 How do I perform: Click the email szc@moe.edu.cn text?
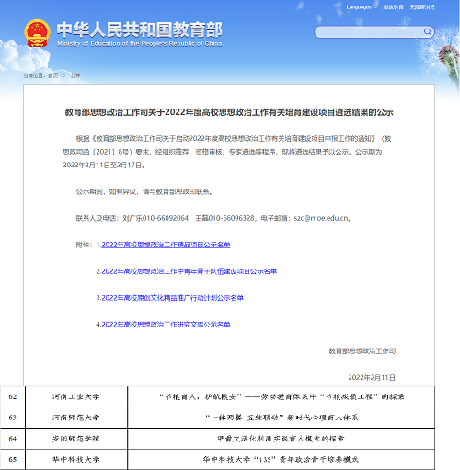[321, 218]
